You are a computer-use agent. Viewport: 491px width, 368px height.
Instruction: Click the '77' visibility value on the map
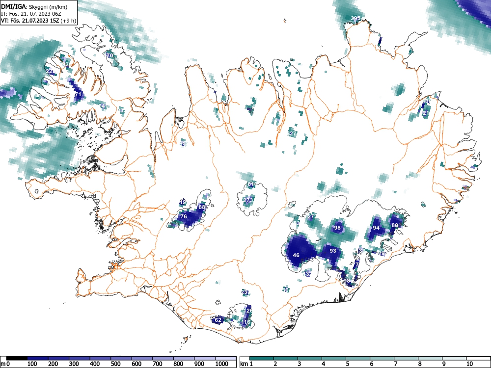coord(356,265)
